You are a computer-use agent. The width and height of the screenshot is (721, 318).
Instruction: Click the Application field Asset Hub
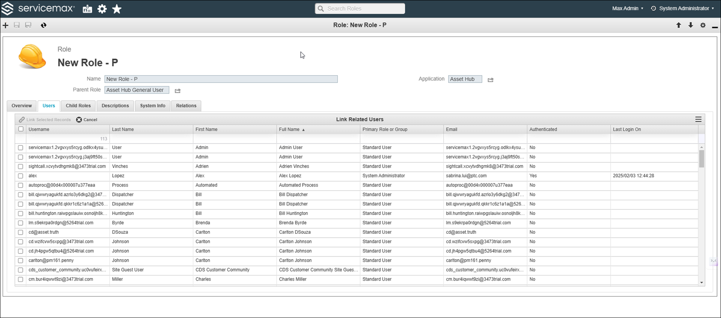465,79
